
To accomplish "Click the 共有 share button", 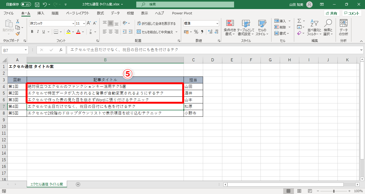I will pyautogui.click(x=332, y=13).
